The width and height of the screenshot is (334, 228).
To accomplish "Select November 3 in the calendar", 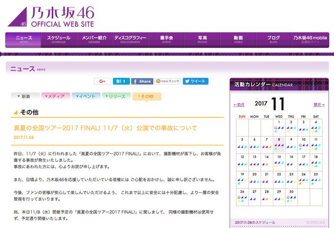I will [304, 127].
